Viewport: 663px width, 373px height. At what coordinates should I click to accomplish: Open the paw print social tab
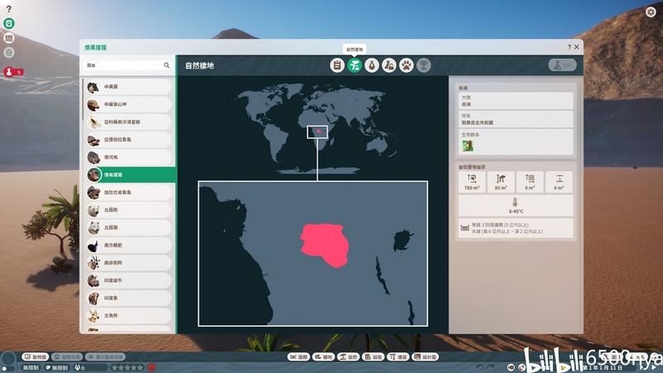406,65
